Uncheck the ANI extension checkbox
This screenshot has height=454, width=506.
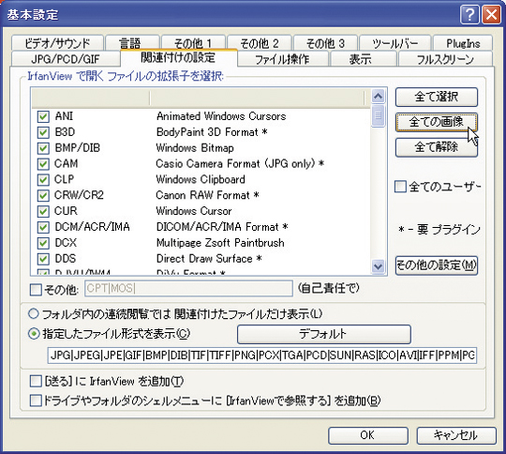pos(43,116)
